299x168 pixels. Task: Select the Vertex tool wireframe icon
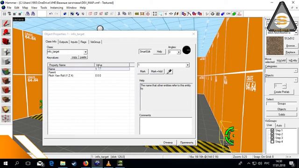pos(6,119)
